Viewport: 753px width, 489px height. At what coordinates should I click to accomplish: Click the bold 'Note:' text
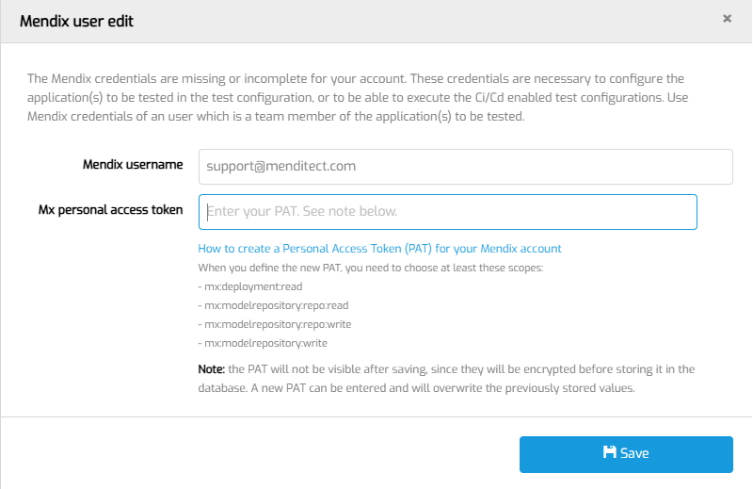(x=212, y=368)
